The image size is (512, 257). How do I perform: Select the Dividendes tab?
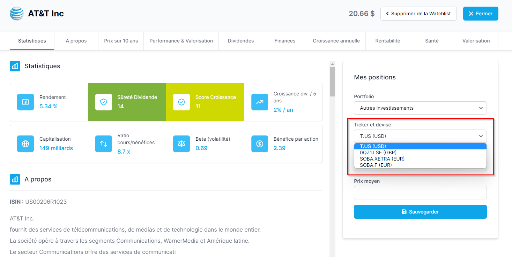(241, 41)
